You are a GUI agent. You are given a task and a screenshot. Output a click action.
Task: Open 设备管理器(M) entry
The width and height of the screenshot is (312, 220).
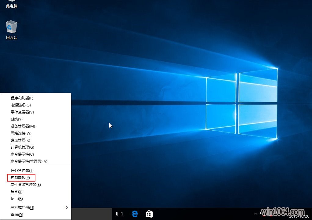click(36, 126)
